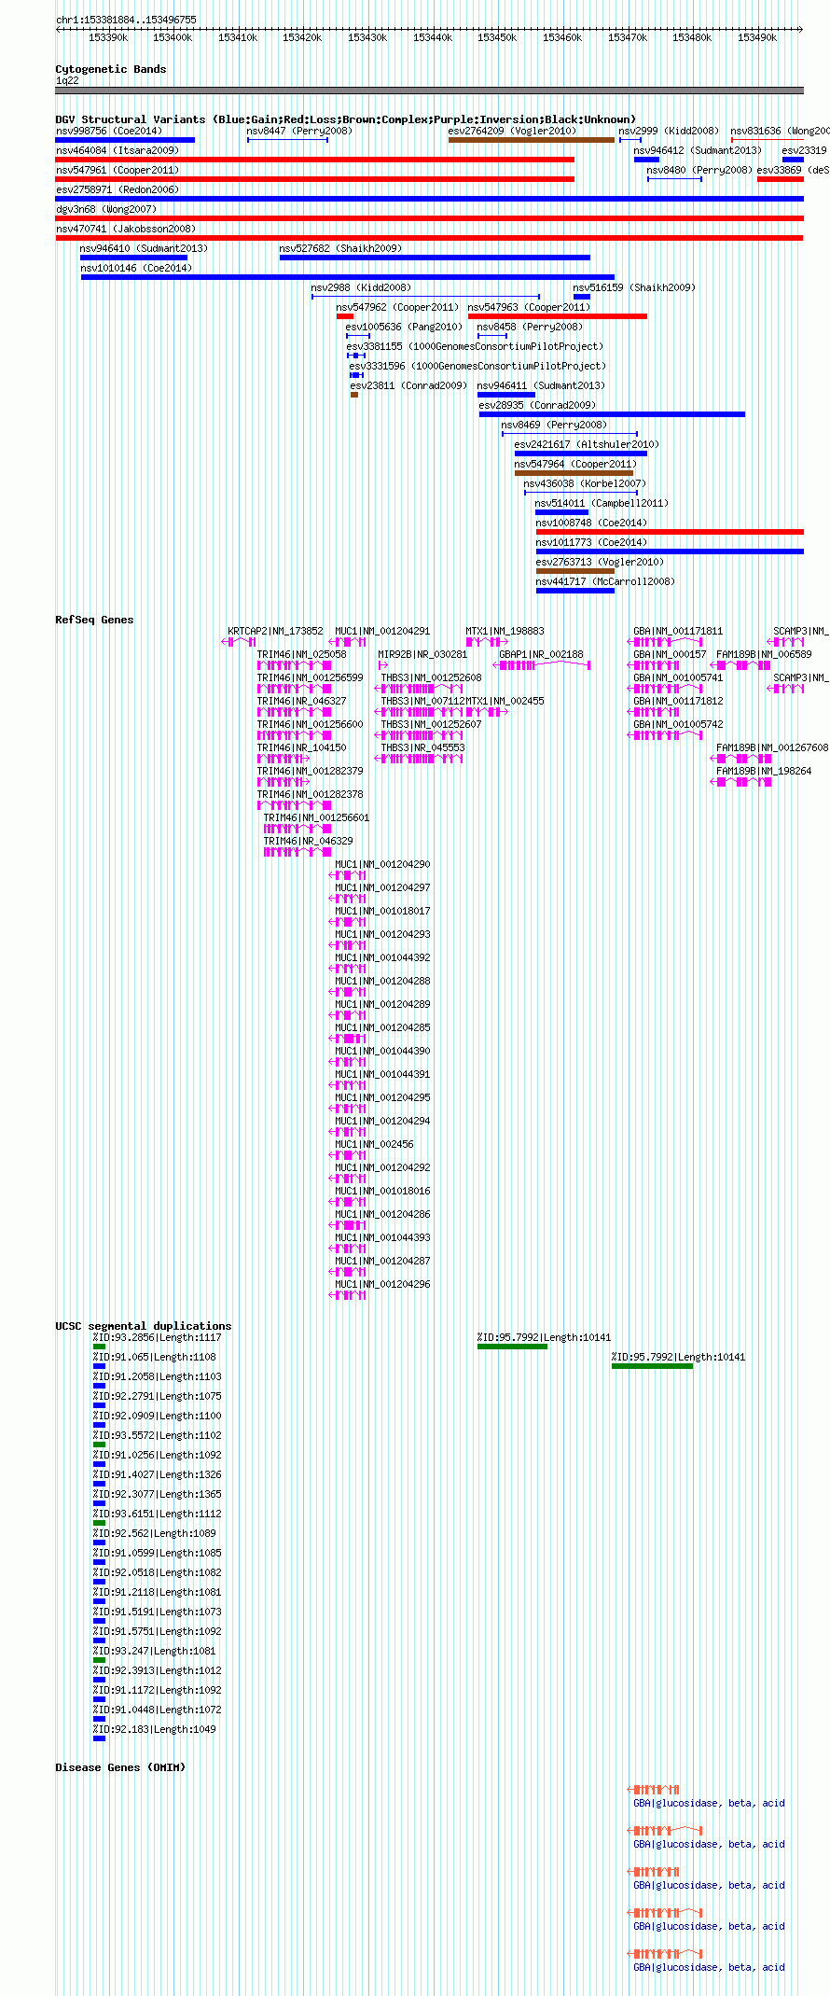Select the esv23811 (Conrad2009) small brown variant
Image resolution: width=830 pixels, height=1996 pixels.
click(354, 395)
